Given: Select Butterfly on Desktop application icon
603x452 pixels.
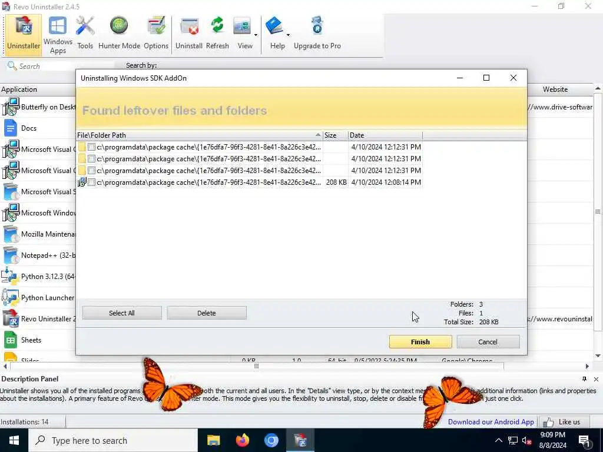Looking at the screenshot, I should (11, 107).
